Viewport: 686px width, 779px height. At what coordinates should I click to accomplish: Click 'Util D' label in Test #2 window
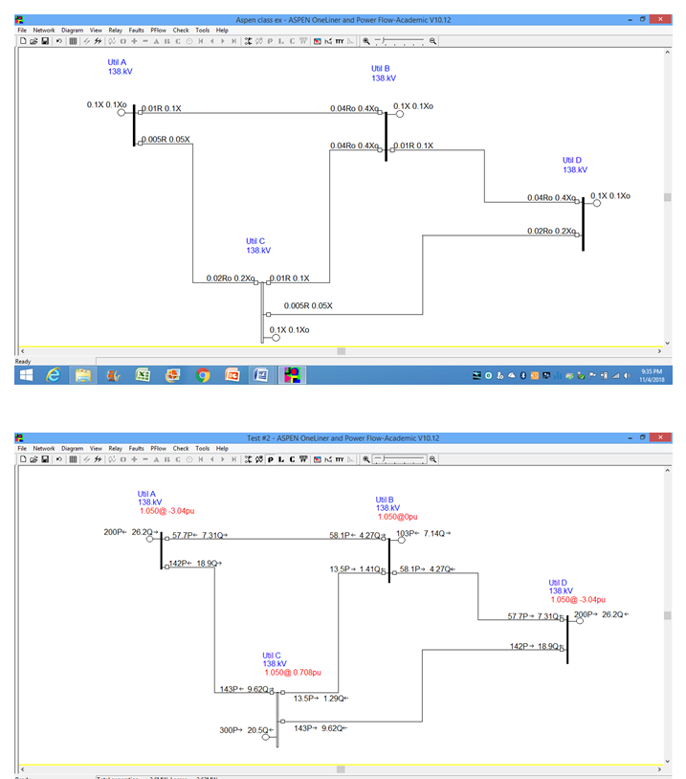[x=558, y=582]
